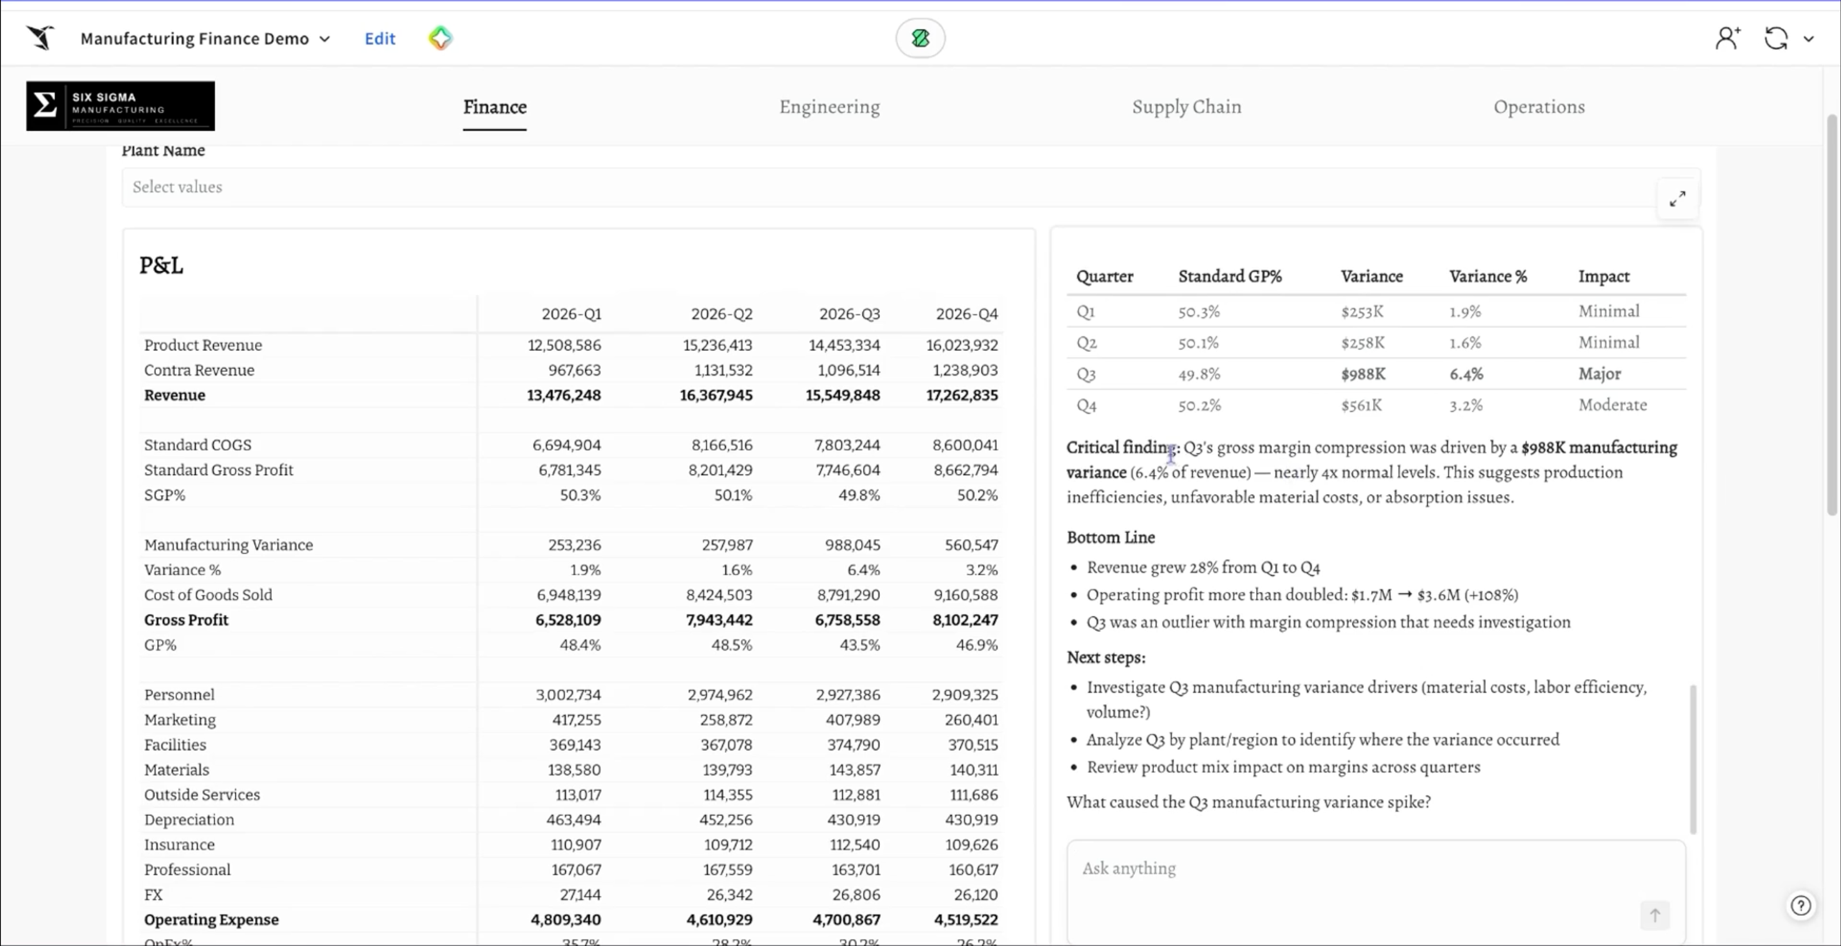Screen dimensions: 1841x946
Task: Switch to the Finance tab
Action: [x=495, y=106]
